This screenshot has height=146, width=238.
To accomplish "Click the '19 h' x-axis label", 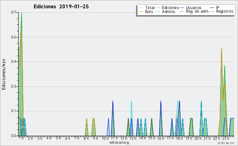I will point(189,138).
